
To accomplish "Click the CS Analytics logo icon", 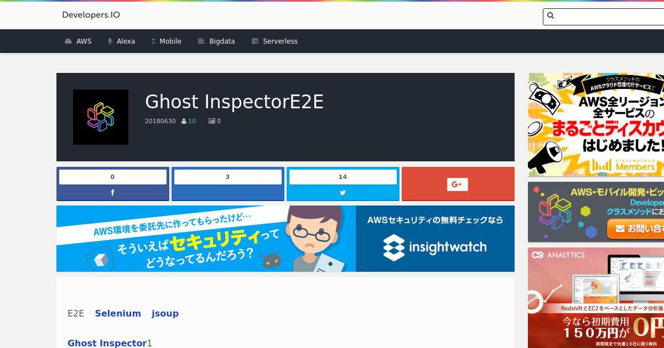I will (537, 255).
